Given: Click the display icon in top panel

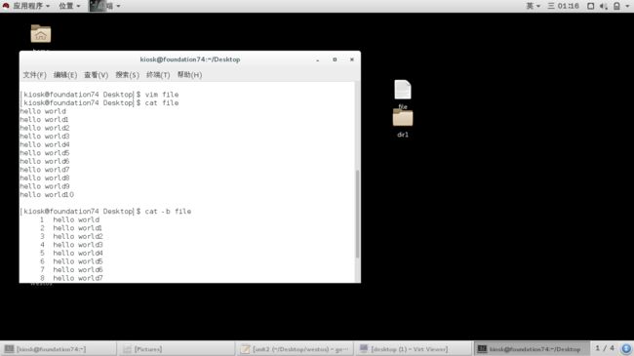Looking at the screenshot, I should pos(591,6).
